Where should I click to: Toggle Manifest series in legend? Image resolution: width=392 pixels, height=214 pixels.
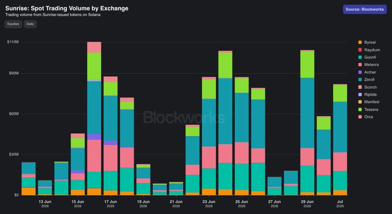[369, 102]
